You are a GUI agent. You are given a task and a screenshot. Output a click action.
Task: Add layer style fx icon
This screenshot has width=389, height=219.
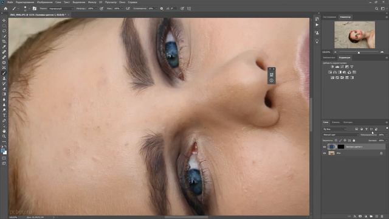tap(355, 217)
